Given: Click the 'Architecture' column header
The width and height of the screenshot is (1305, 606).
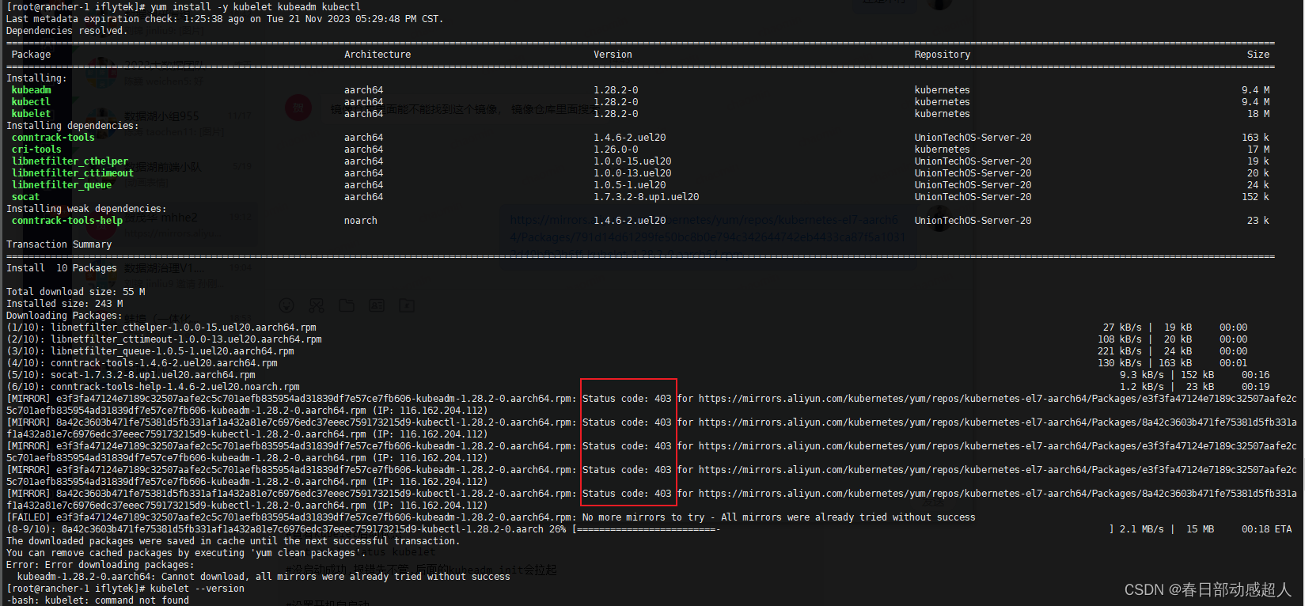Looking at the screenshot, I should (377, 54).
